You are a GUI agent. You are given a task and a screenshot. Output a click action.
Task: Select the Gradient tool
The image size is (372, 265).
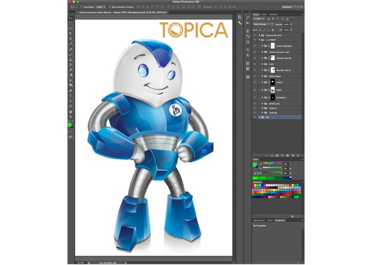pyautogui.click(x=71, y=75)
